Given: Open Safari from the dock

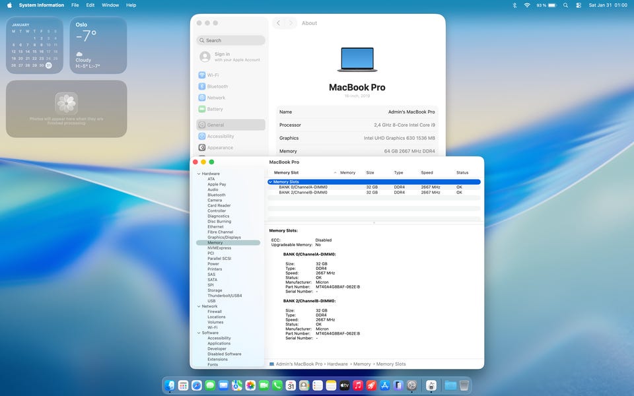Looking at the screenshot, I should point(197,385).
